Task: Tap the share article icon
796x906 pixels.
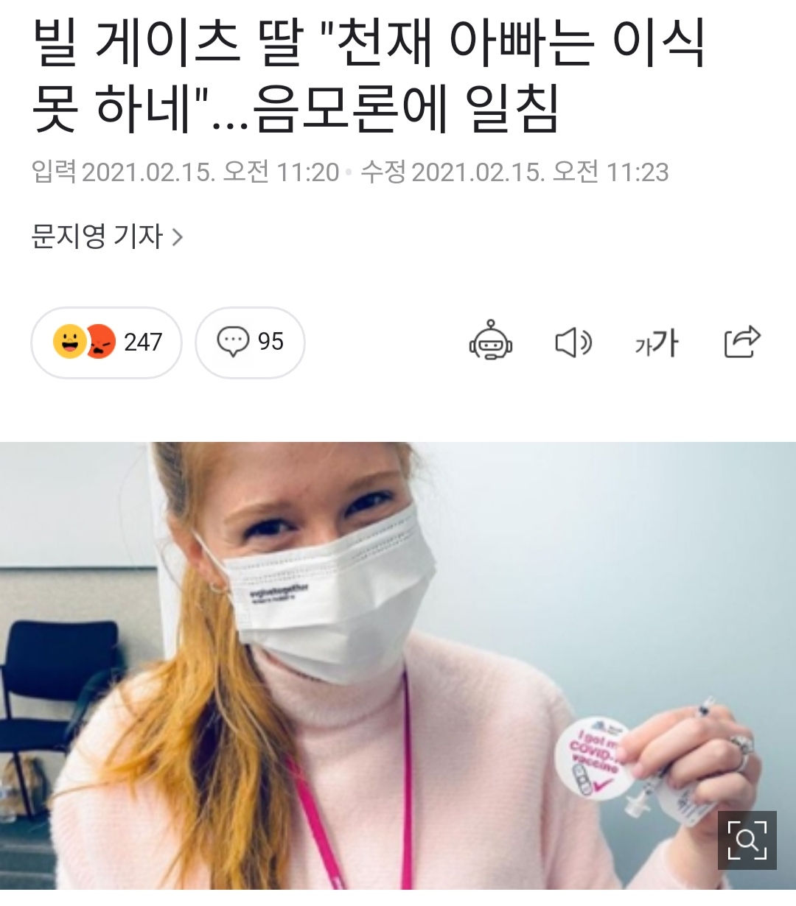Action: tap(741, 343)
